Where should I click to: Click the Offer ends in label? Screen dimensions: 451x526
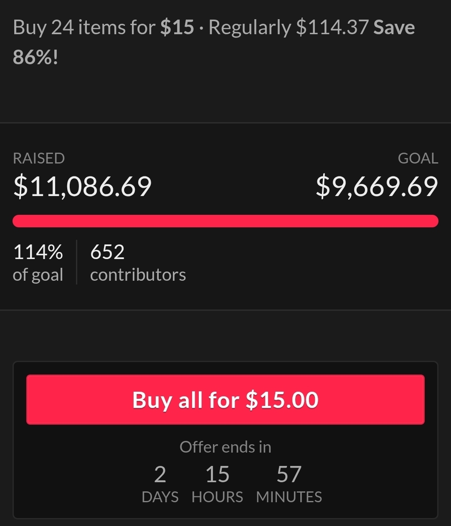(225, 447)
